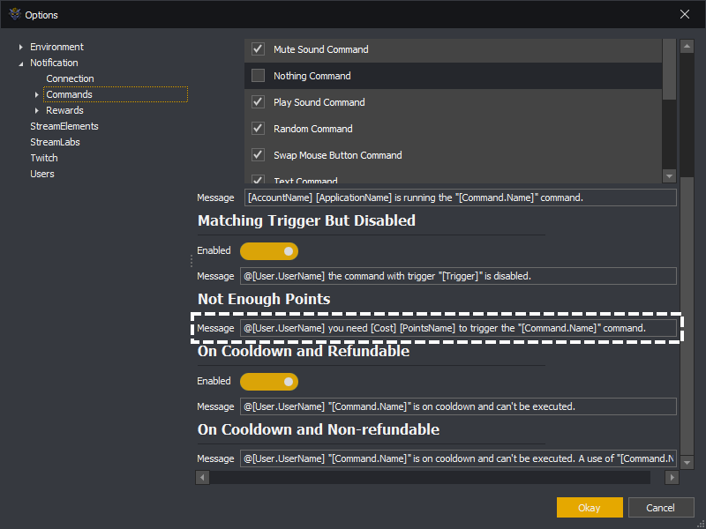Select the Mute Sound Command row text
This screenshot has width=706, height=529.
coord(321,49)
